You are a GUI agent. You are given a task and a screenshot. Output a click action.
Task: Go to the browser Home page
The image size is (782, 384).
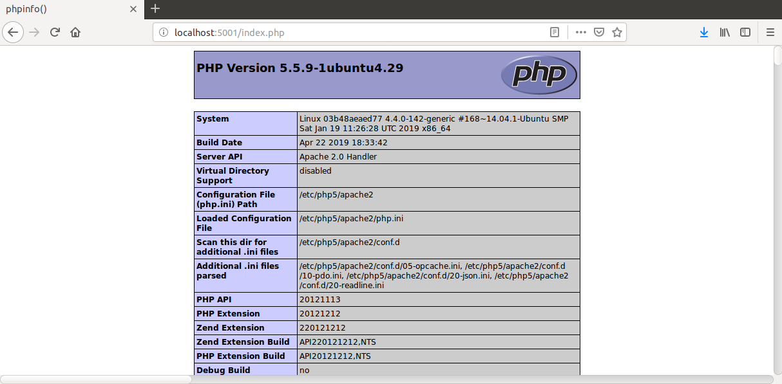click(75, 32)
